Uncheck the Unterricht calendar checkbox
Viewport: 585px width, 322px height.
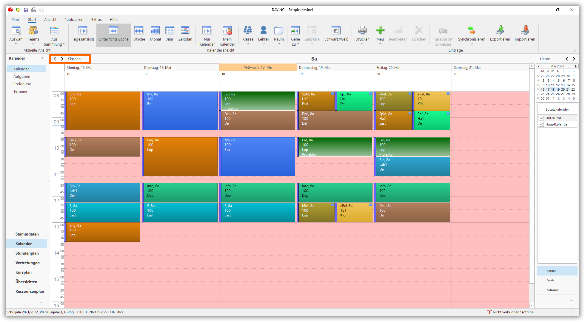[541, 118]
